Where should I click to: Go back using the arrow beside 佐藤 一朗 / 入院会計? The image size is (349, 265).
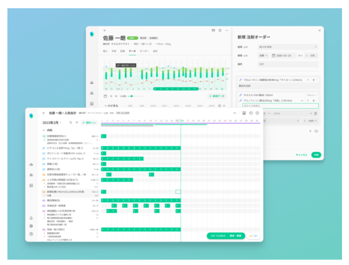coord(44,113)
